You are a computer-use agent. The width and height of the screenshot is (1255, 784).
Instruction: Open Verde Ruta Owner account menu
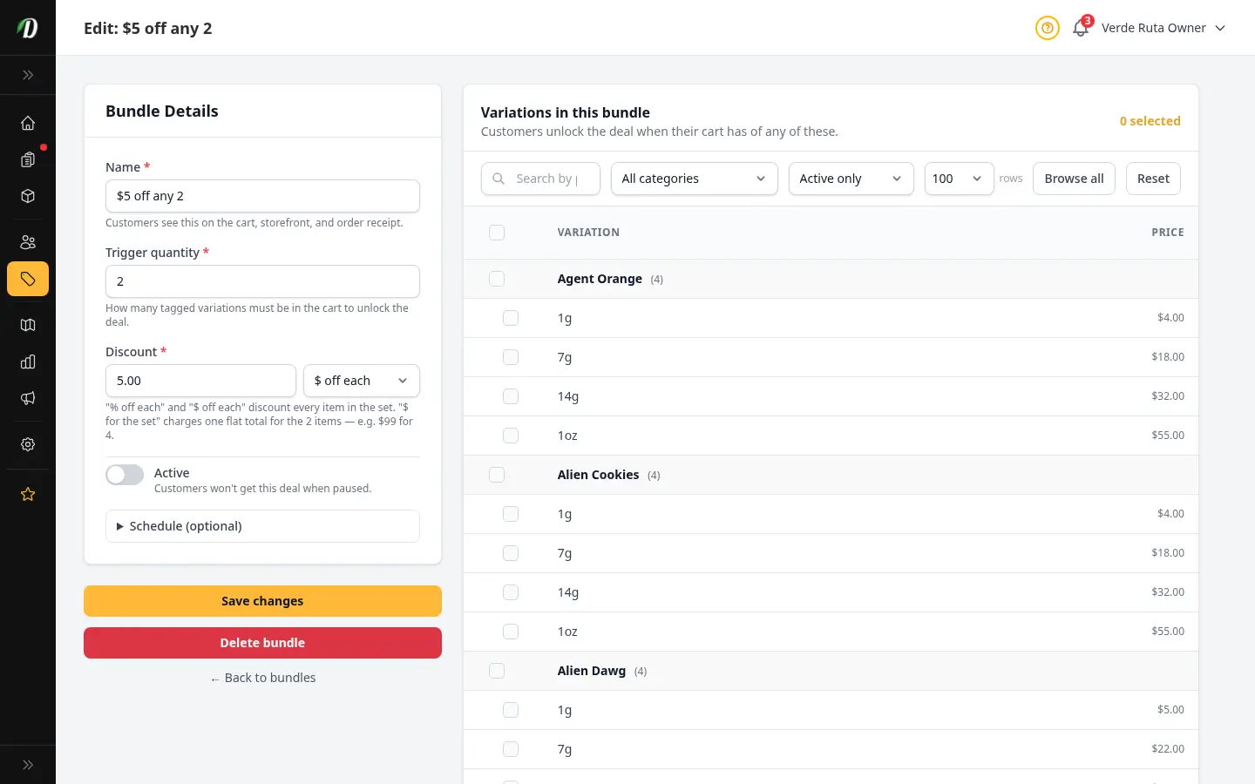tap(1163, 28)
